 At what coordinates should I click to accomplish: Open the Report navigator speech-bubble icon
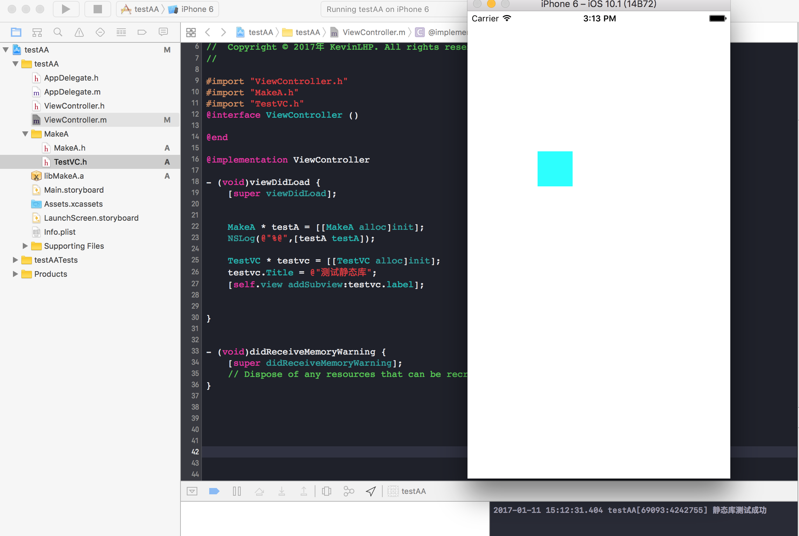point(163,32)
